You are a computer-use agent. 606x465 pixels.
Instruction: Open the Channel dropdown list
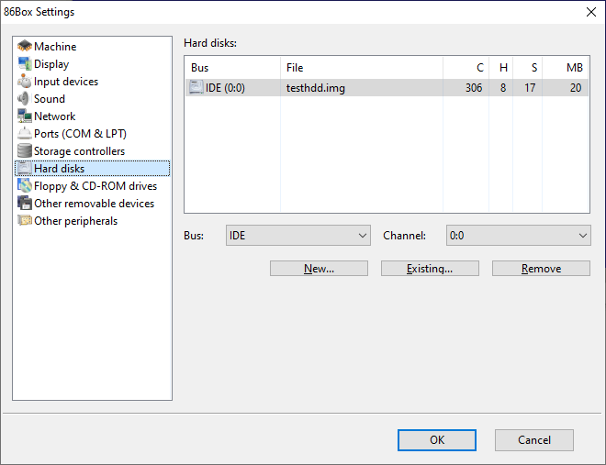(518, 236)
